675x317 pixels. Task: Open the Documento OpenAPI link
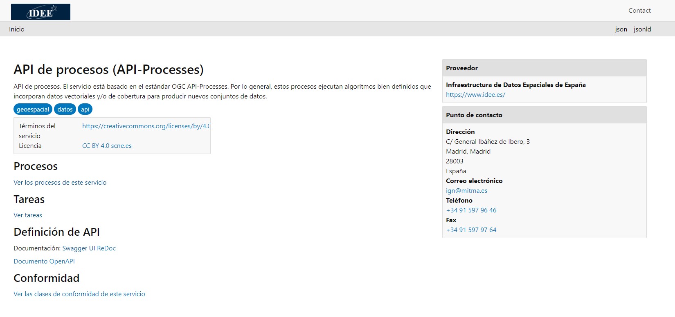(x=44, y=261)
